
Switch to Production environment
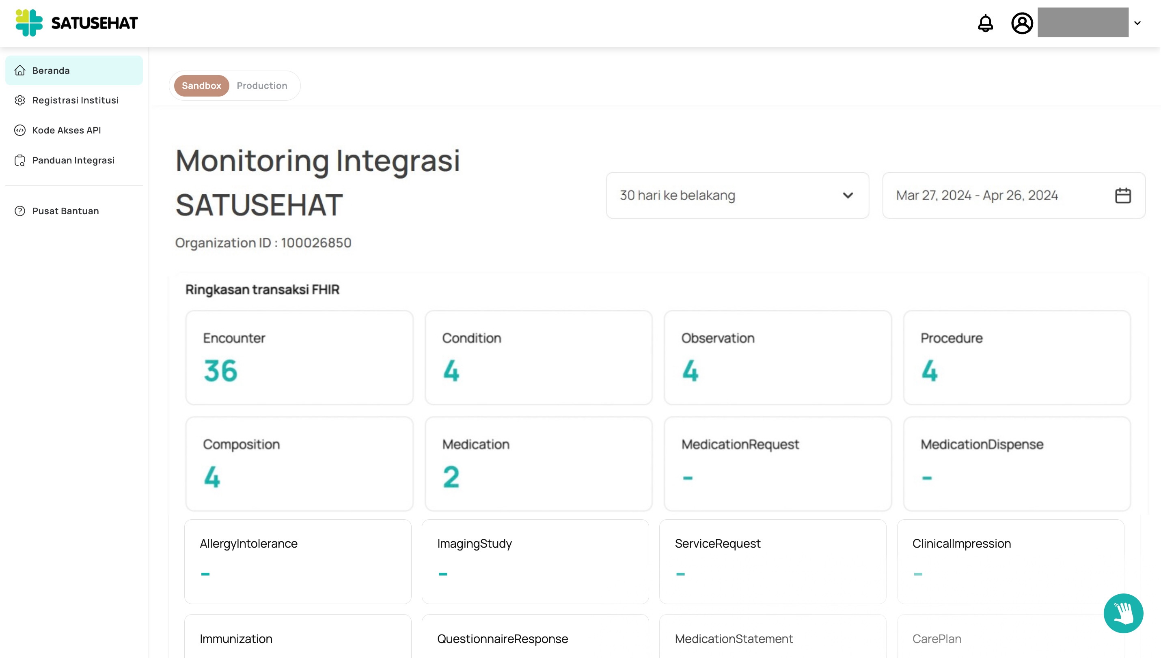pos(262,86)
